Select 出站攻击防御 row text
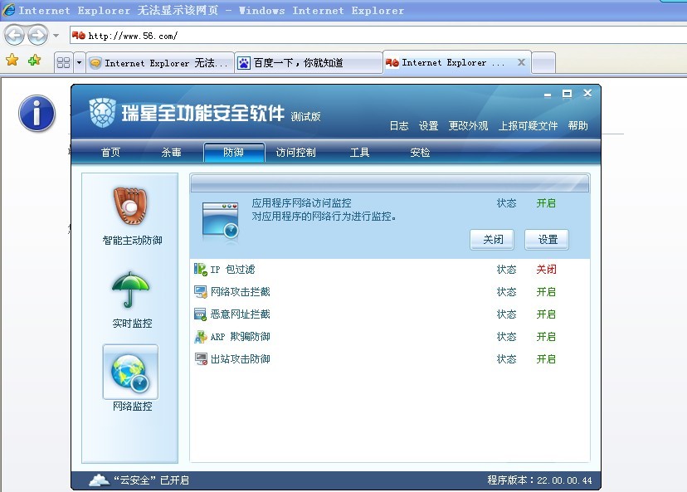The height and width of the screenshot is (492, 687). [240, 359]
